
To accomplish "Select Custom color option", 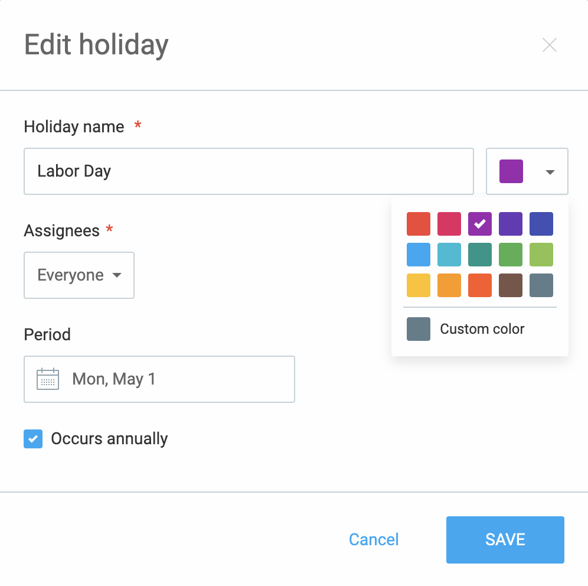I will click(x=465, y=329).
